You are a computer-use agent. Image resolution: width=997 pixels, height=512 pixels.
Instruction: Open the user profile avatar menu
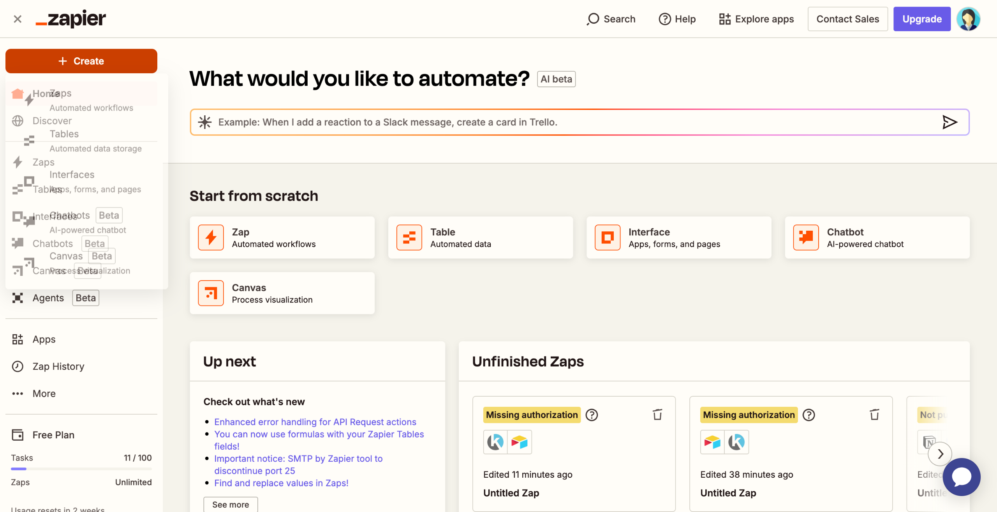(x=968, y=19)
